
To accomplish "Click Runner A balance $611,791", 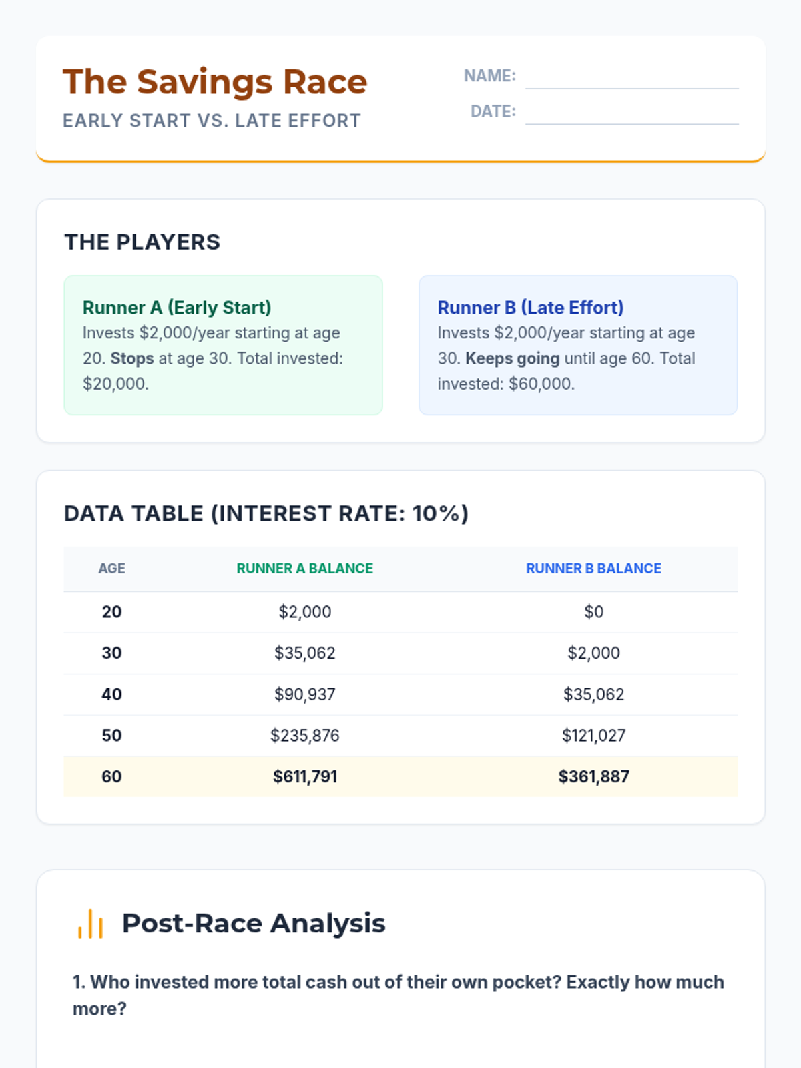I will [305, 776].
